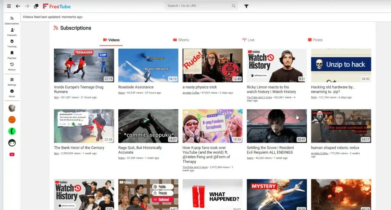
Task: Switch to the Live tab
Action: pyautogui.click(x=248, y=40)
